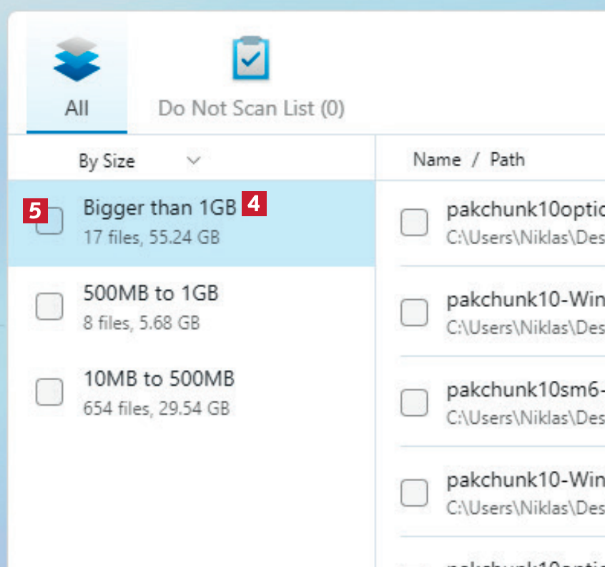Click the 17 files, 55.24 GB summary text

[x=152, y=237]
